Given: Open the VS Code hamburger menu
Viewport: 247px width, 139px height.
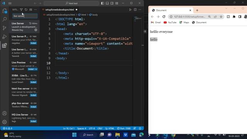Looking at the screenshot, I should click(10, 3).
